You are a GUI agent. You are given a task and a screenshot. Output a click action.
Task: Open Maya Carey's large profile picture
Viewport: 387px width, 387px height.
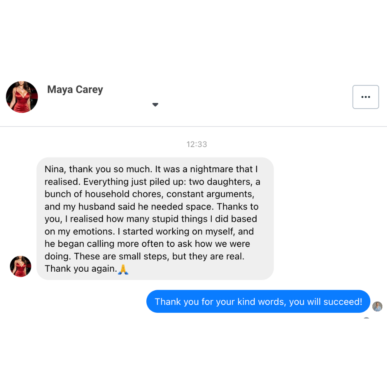pyautogui.click(x=22, y=97)
